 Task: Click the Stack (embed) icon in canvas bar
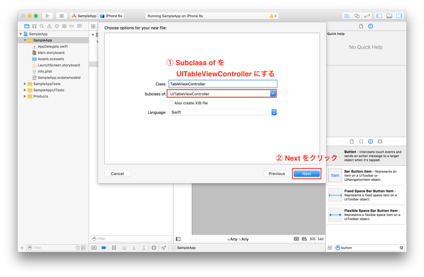pos(296,239)
